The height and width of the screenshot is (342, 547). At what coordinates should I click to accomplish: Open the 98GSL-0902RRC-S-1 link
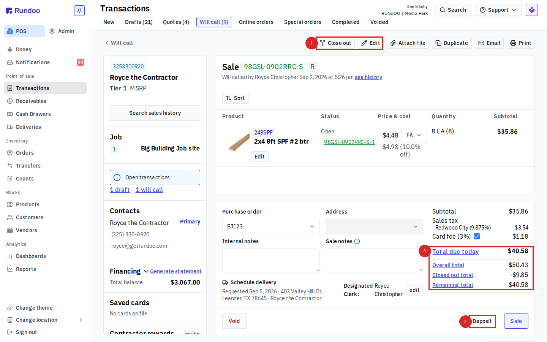(x=349, y=142)
